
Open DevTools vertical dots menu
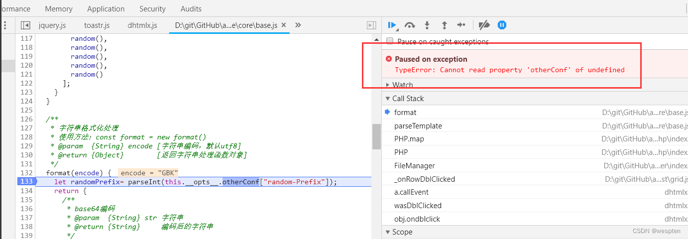pos(4,25)
